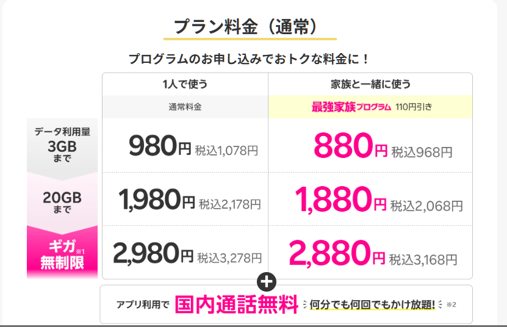Click the プラン料金（通常）title
The height and width of the screenshot is (327, 507).
point(246,26)
